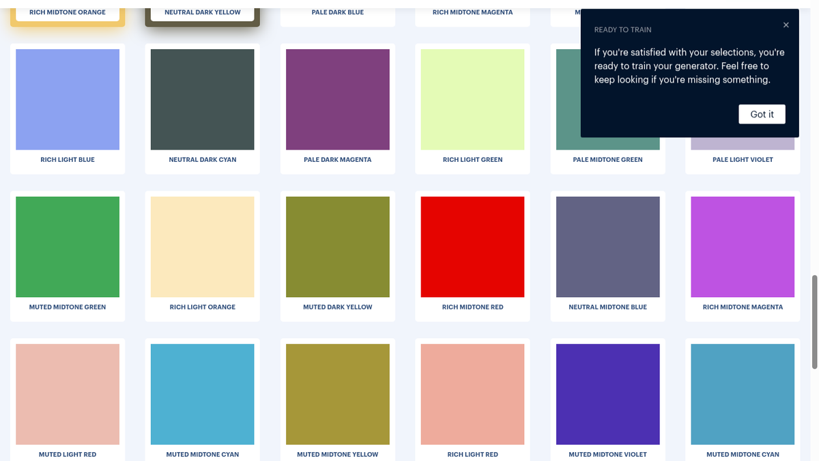Pick the Neutral Dark Cyan color
819x461 pixels.
tap(203, 109)
